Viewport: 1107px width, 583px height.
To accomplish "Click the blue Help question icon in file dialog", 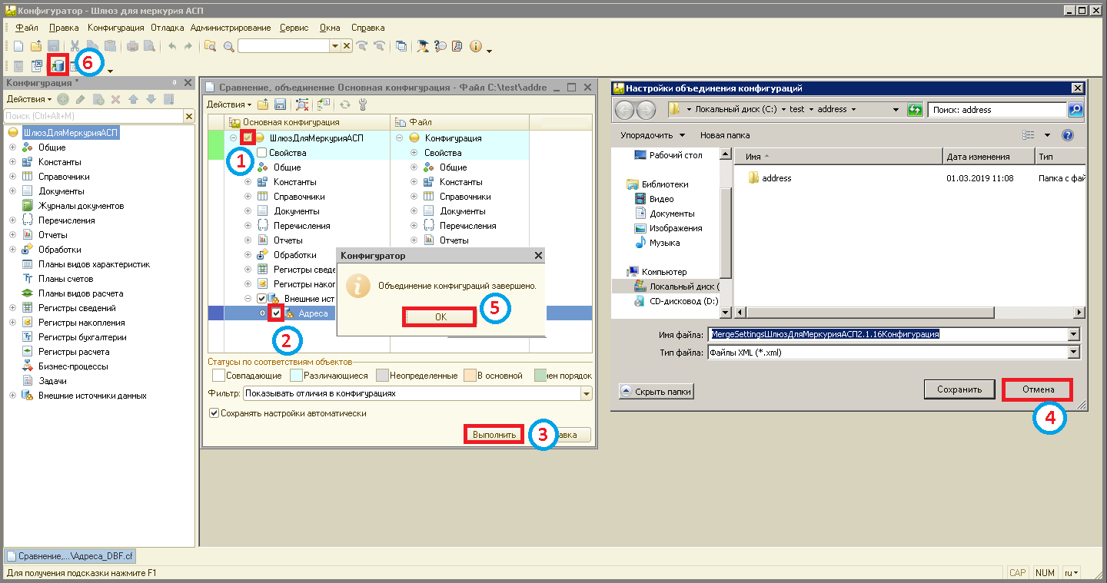I will coord(1067,135).
